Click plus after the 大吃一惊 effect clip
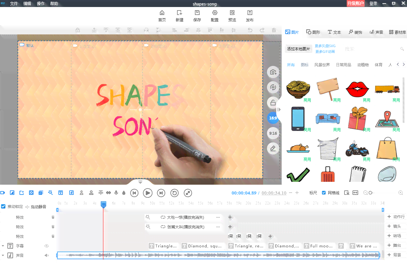Image resolution: width=407 pixels, height=263 pixels. (230, 217)
